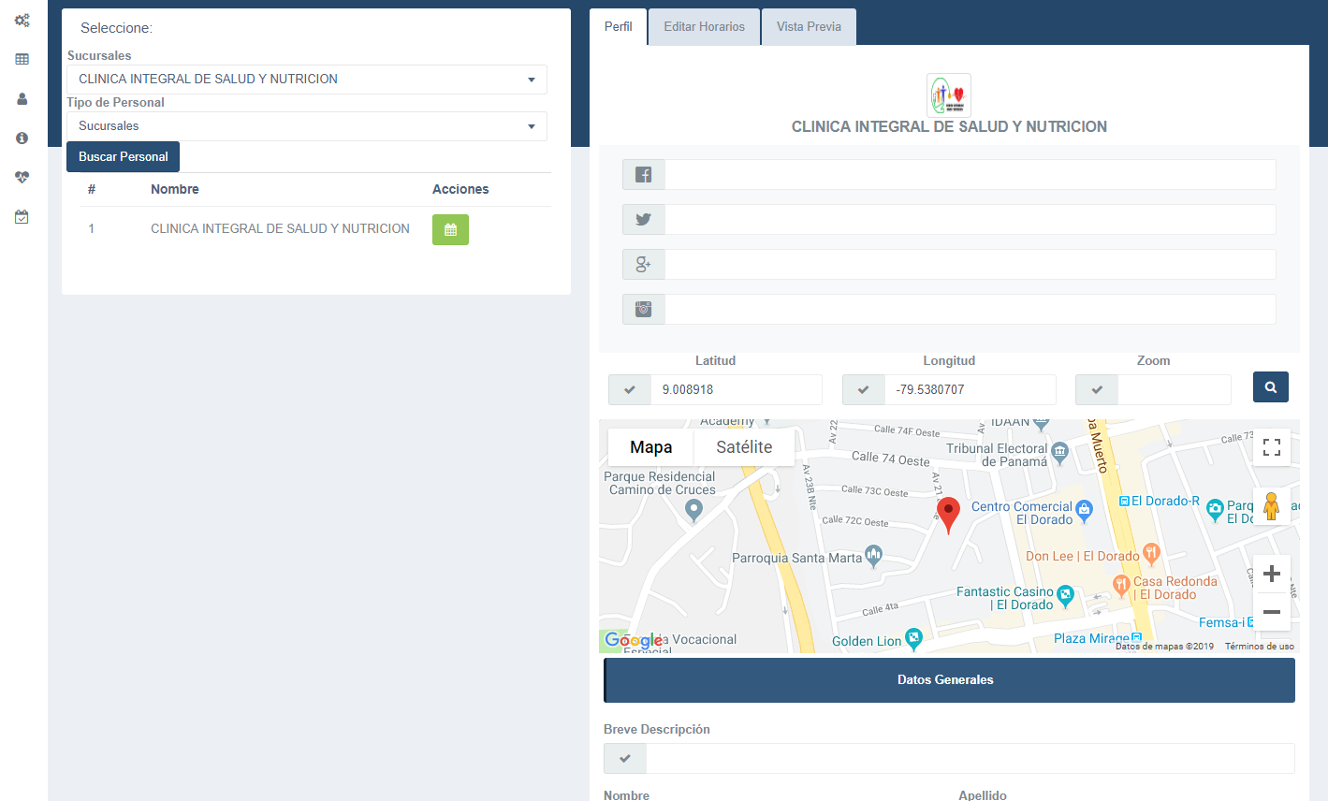This screenshot has height=801, width=1328.
Task: Click the Google logo on the map
Action: pos(634,641)
